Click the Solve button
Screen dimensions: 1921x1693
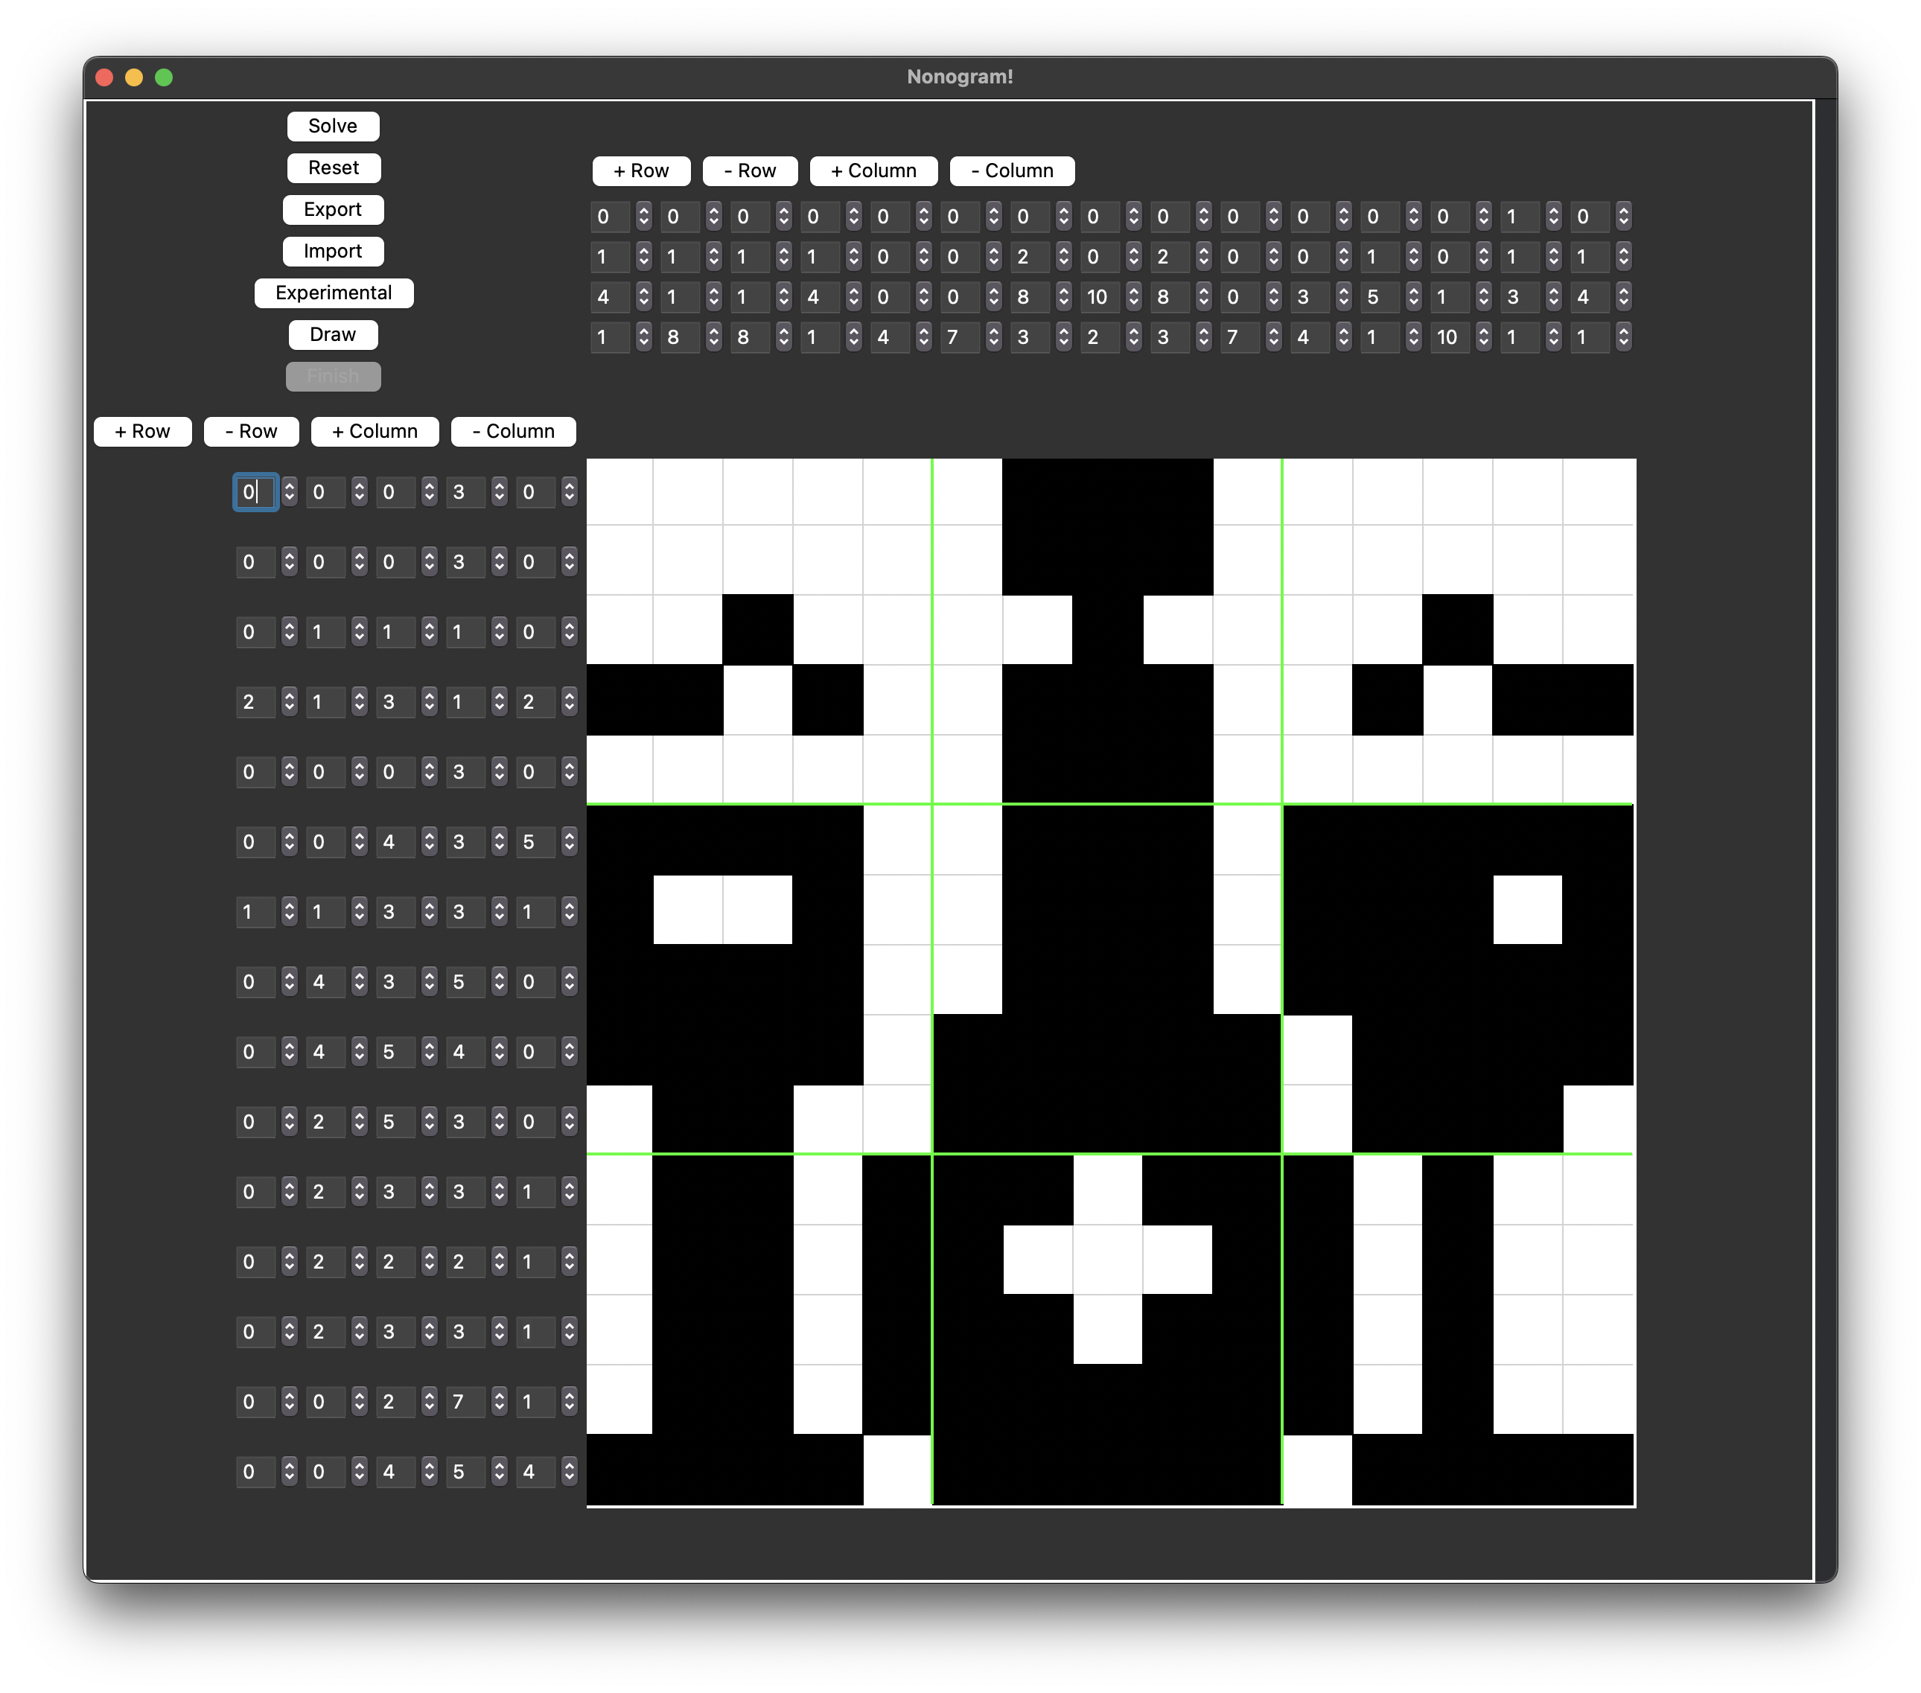click(333, 126)
